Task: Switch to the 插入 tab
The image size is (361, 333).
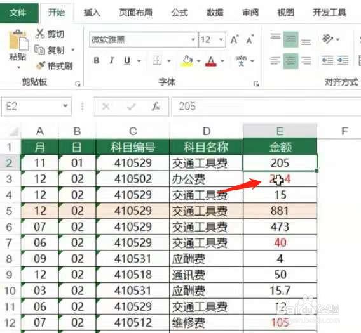Action: pyautogui.click(x=92, y=13)
